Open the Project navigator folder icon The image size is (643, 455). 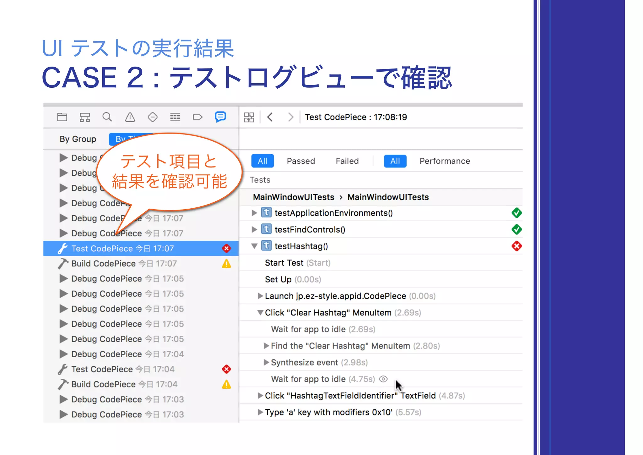[62, 117]
